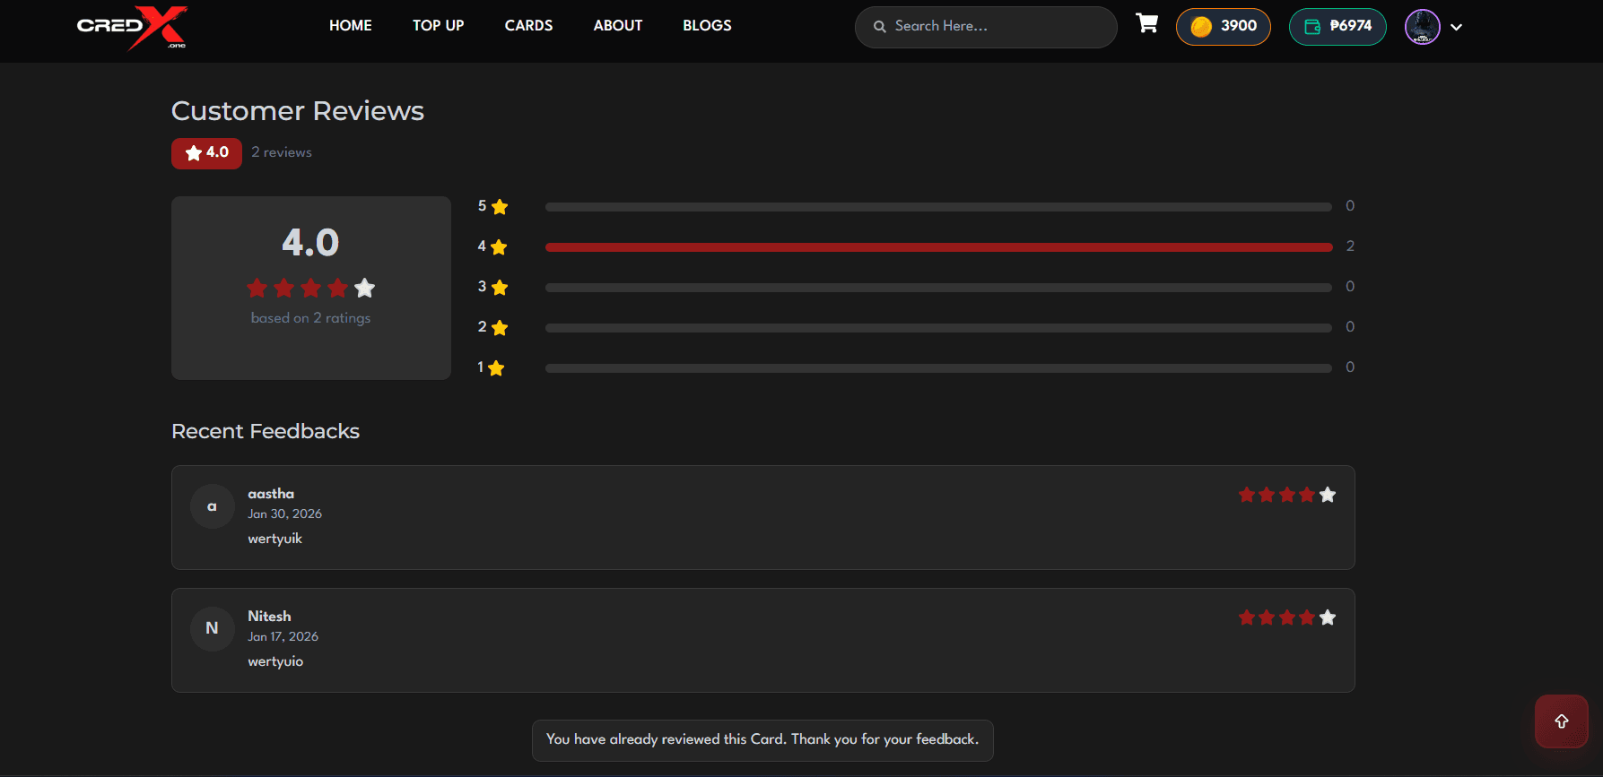Click the CredX logo

(x=132, y=27)
